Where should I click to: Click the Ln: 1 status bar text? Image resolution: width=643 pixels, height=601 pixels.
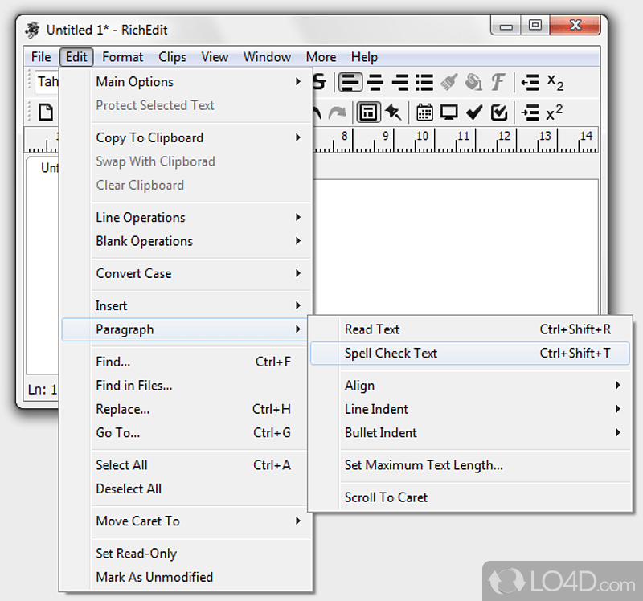click(43, 390)
